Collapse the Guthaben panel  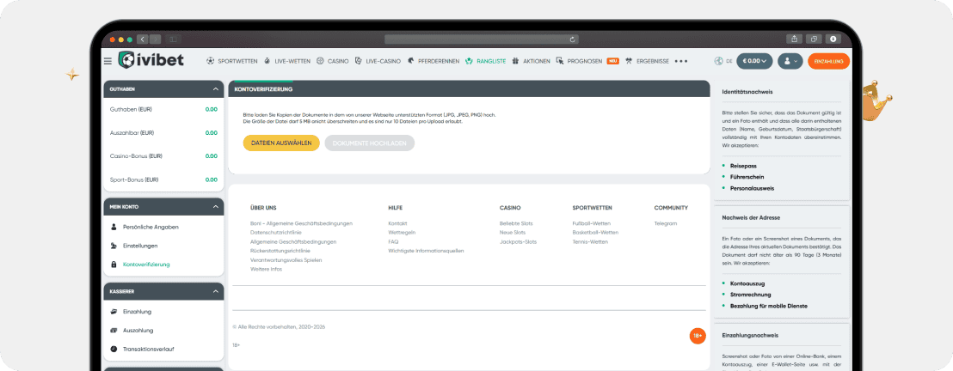point(215,89)
